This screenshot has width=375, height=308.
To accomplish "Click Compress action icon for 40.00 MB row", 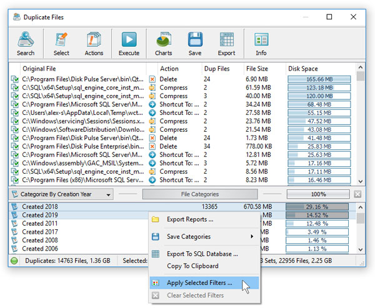I will point(152,96).
